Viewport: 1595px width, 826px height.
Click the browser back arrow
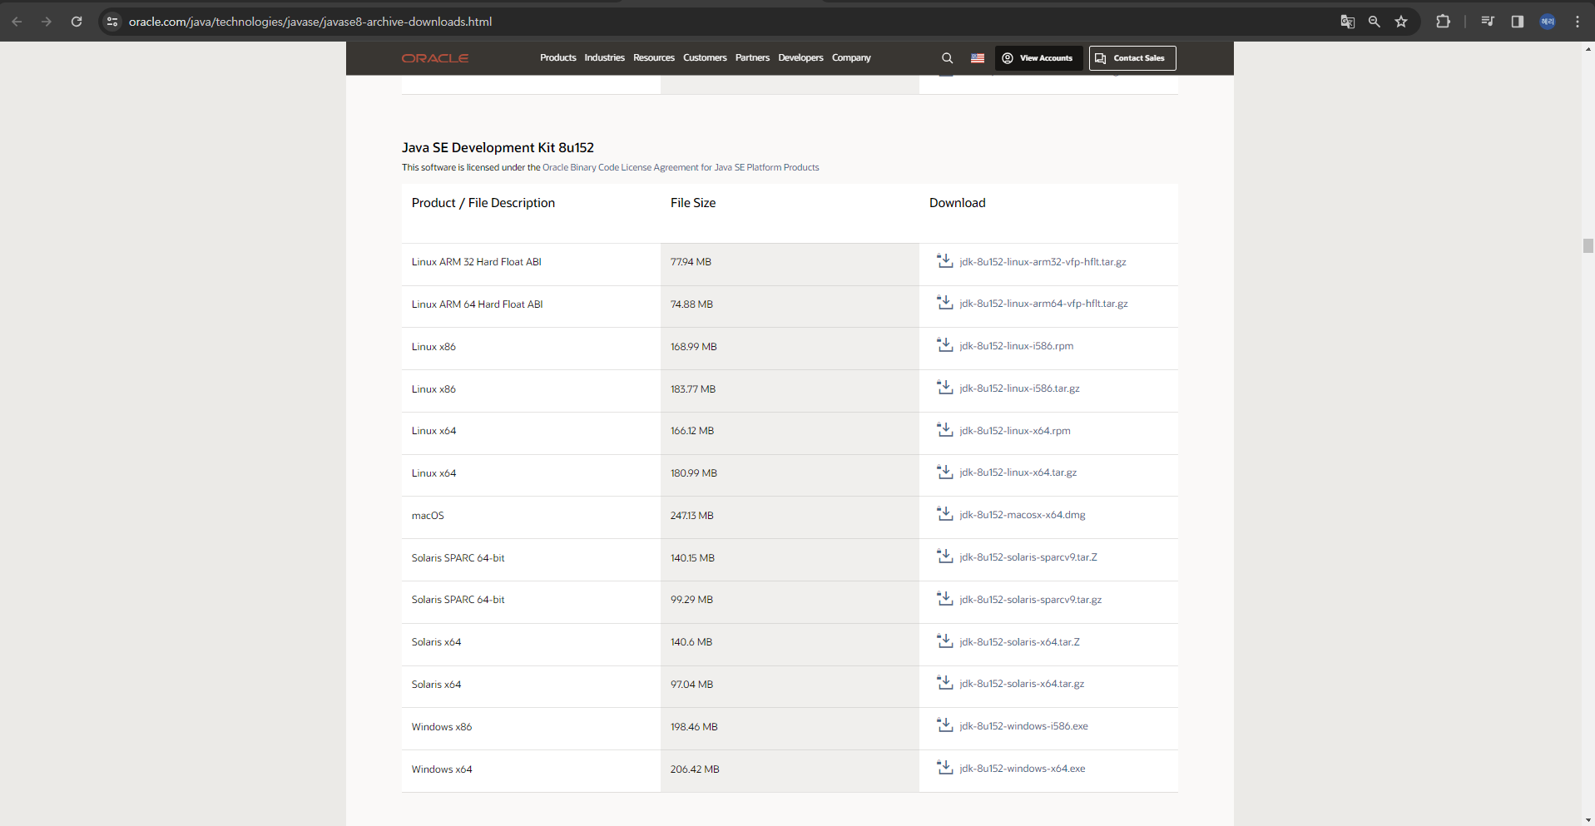point(17,22)
